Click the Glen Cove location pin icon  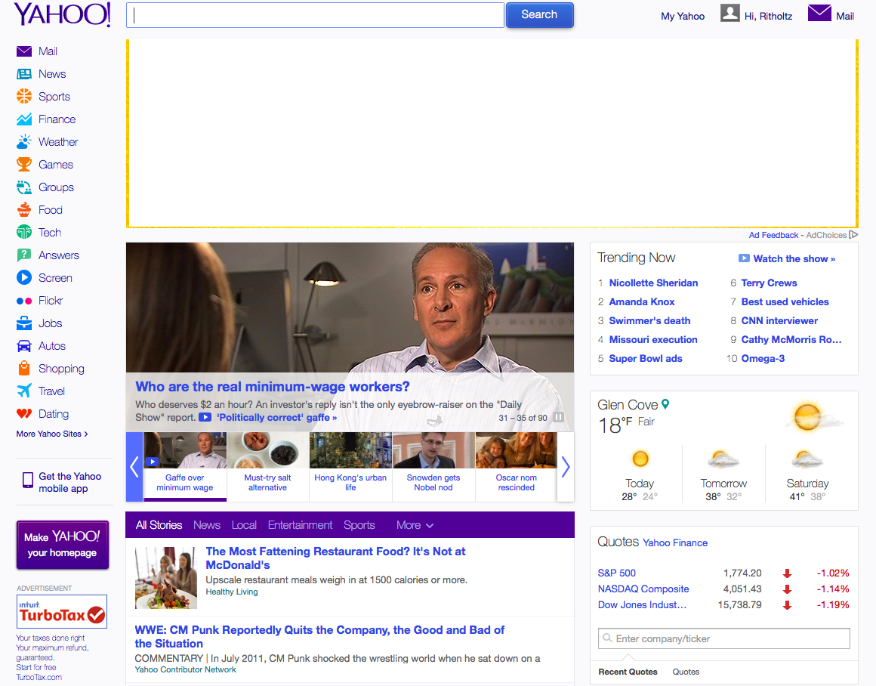(x=665, y=404)
